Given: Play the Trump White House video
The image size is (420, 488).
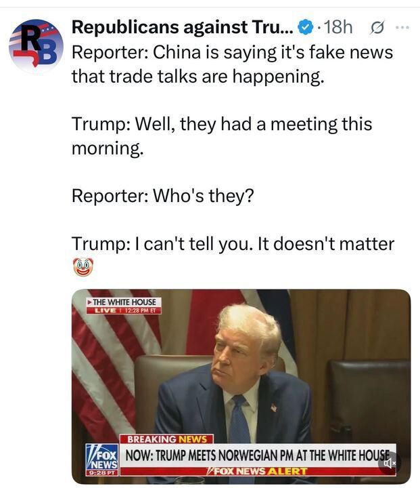Looking at the screenshot, I should click(x=241, y=386).
